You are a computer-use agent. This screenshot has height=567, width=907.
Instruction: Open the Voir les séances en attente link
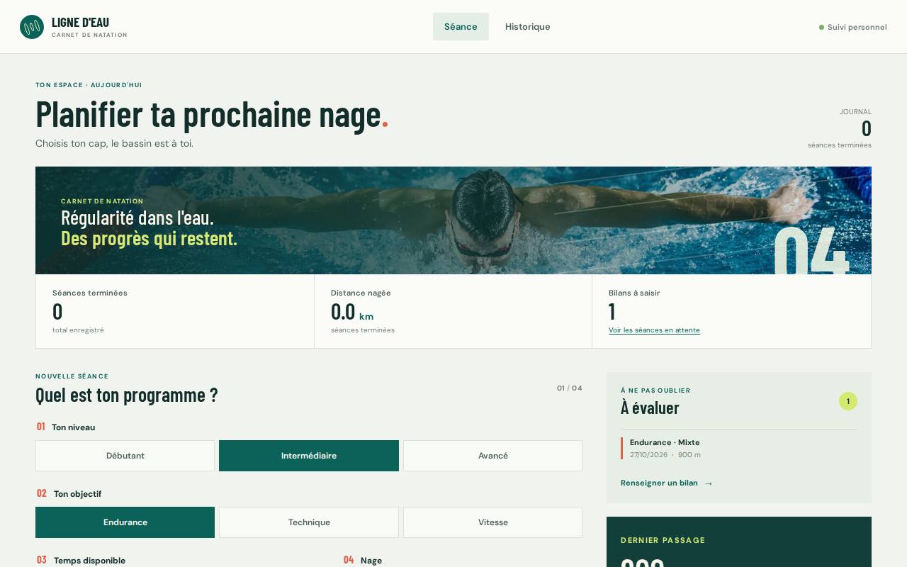point(654,330)
